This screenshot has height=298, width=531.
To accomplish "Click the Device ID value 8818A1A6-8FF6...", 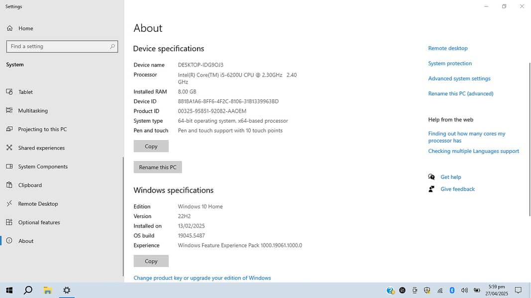I will click(x=228, y=101).
